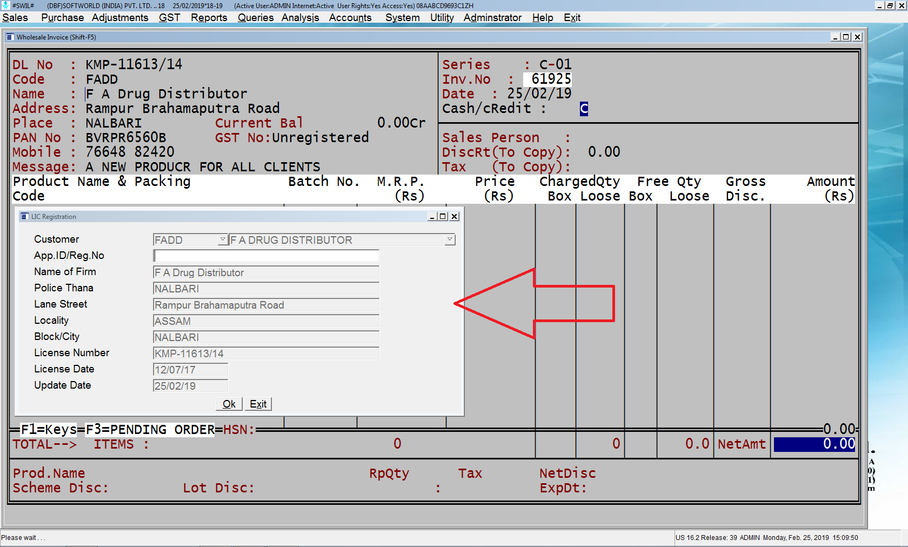Click the F1=Keys hint text
The width and height of the screenshot is (908, 547).
[49, 430]
